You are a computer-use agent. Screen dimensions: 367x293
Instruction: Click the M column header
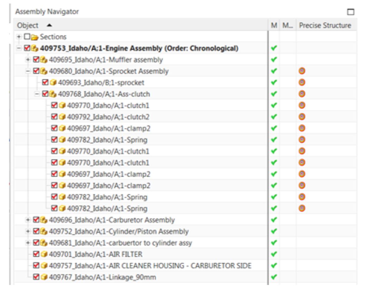[x=274, y=25]
